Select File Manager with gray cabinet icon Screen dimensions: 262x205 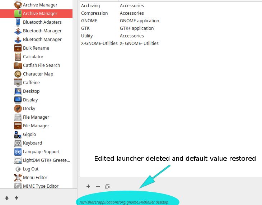(18, 117)
